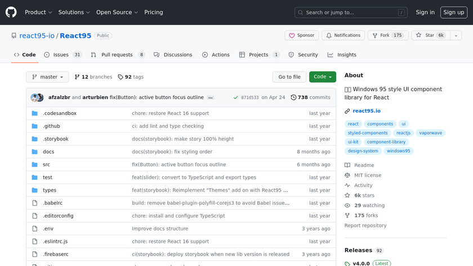The height and width of the screenshot is (266, 473).
Task: Click the green commit status checkmark
Action: coord(235,97)
